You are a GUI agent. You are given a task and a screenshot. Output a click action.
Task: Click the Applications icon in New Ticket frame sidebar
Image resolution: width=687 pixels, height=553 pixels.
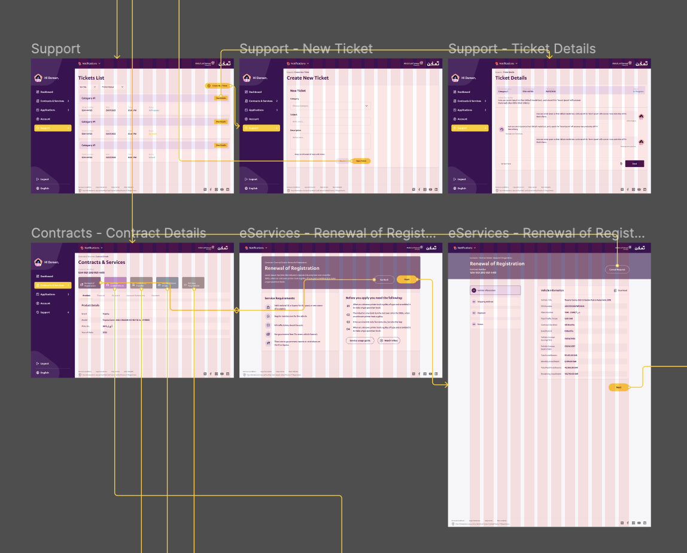tap(246, 110)
